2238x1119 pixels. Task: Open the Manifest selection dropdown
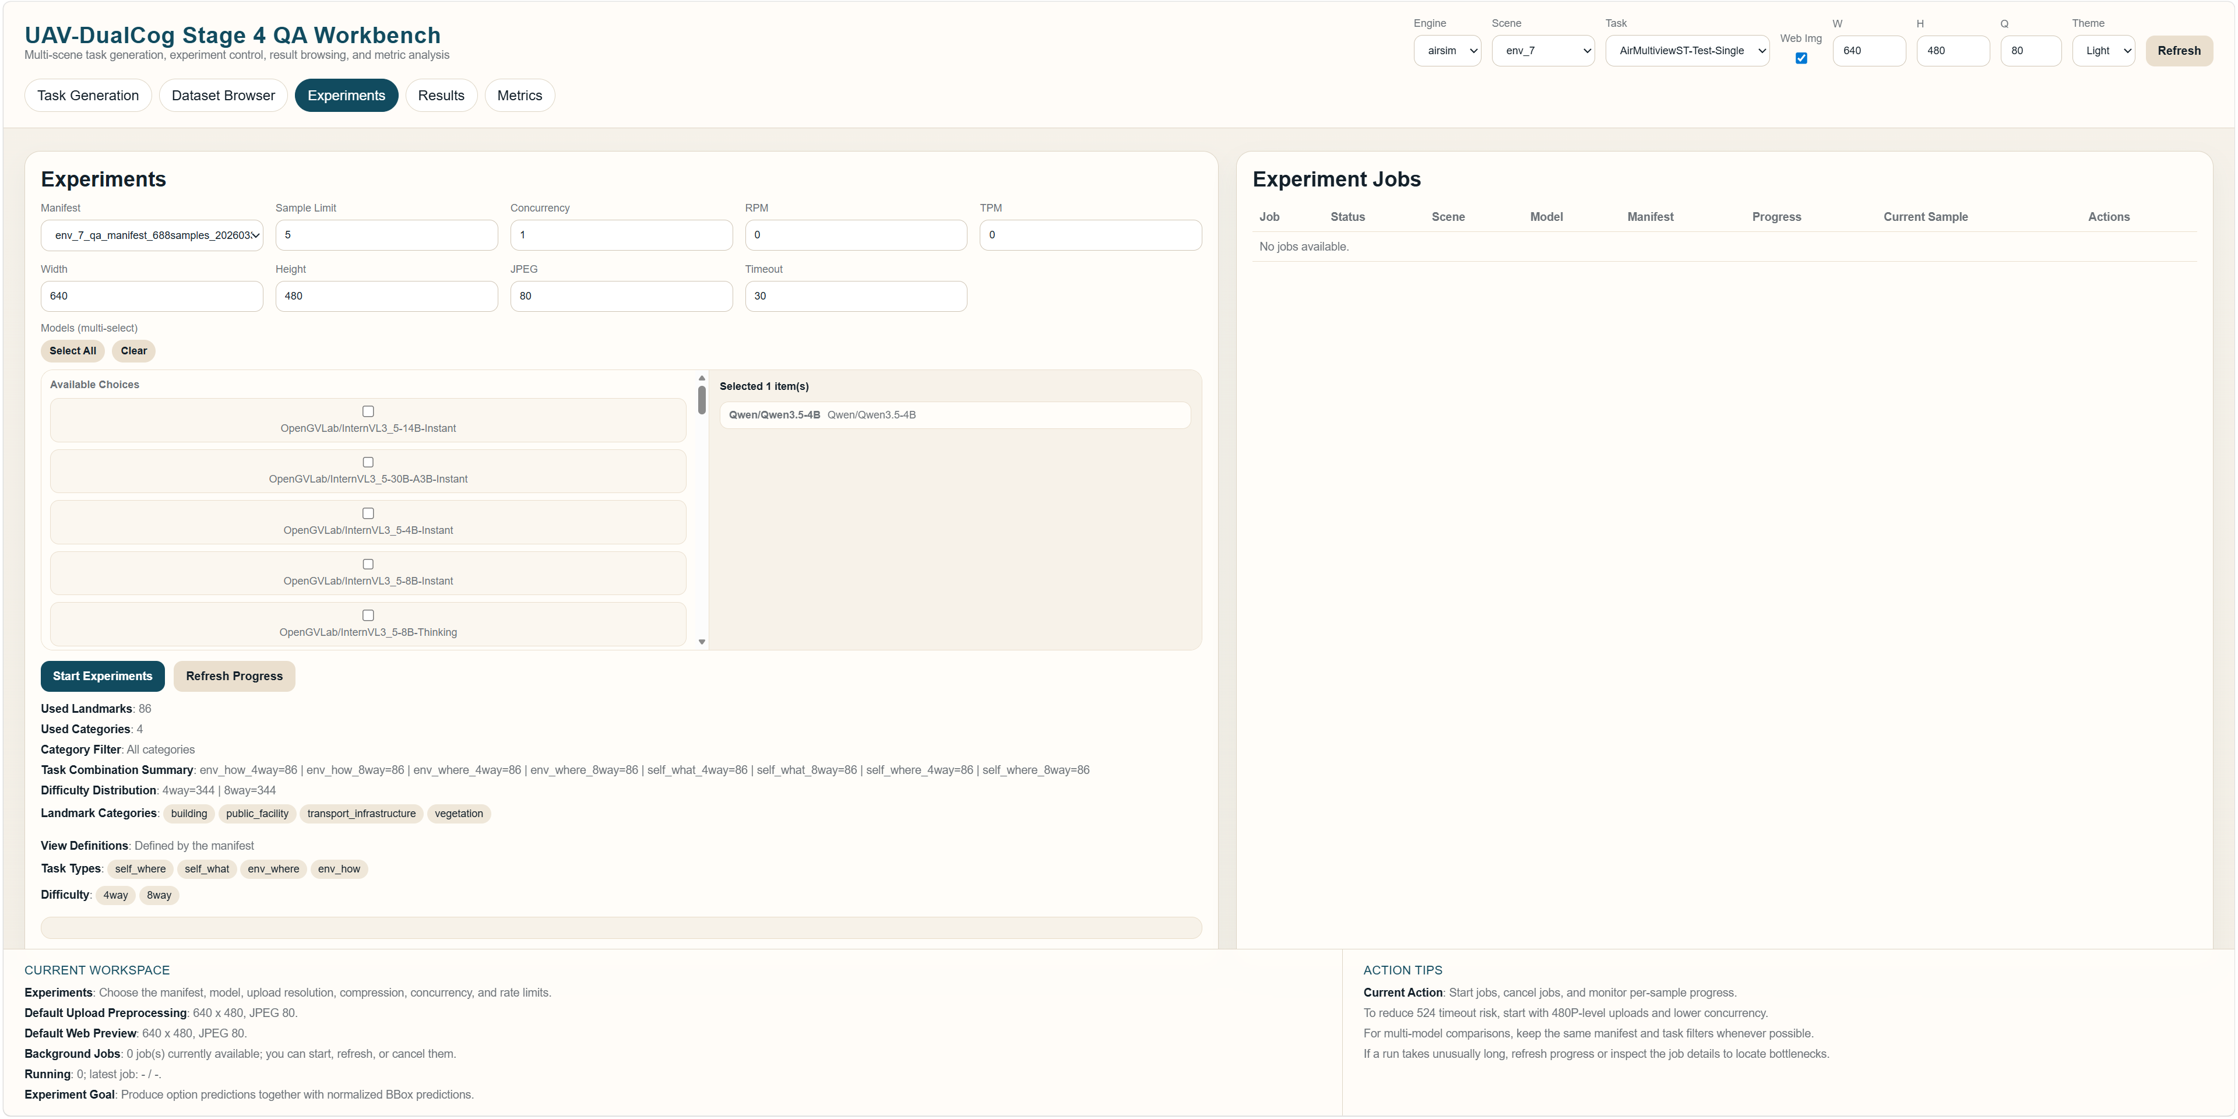coord(151,234)
